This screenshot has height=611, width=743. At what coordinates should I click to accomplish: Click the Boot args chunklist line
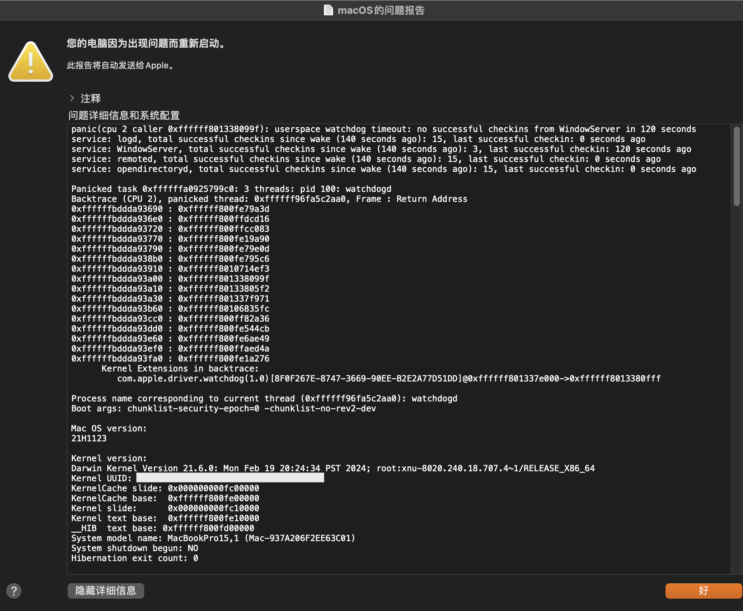pos(223,409)
